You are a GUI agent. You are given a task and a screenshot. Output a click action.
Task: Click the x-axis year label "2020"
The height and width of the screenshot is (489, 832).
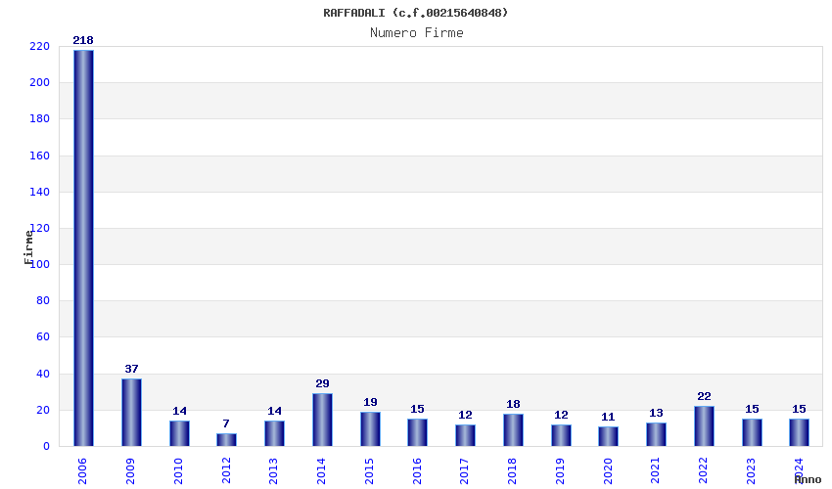tap(608, 471)
